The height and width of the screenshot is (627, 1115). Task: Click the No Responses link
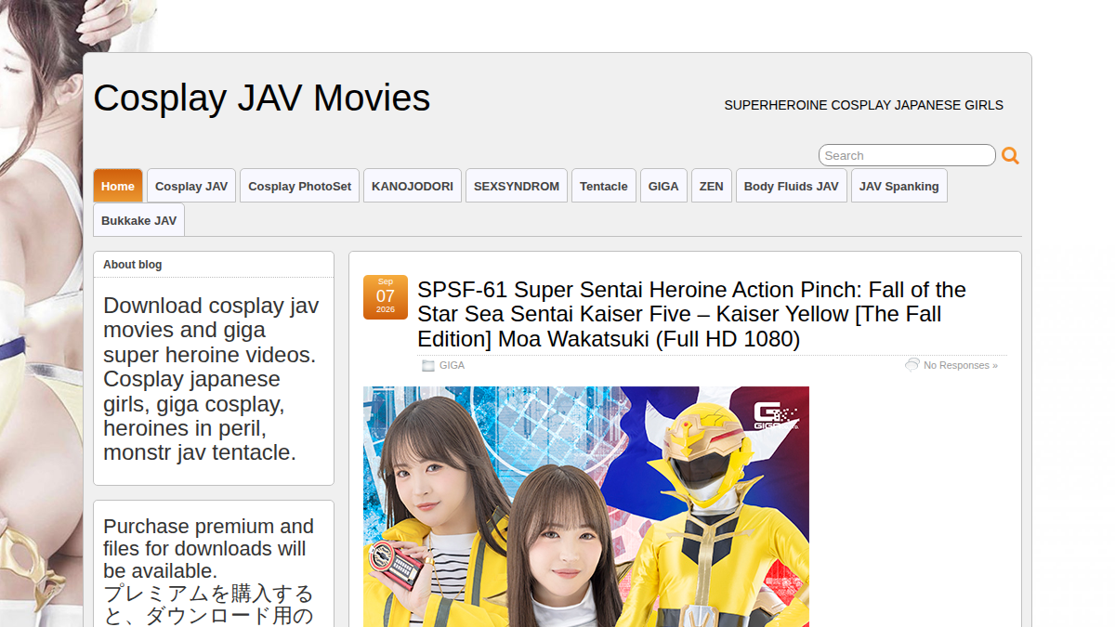[x=961, y=365]
